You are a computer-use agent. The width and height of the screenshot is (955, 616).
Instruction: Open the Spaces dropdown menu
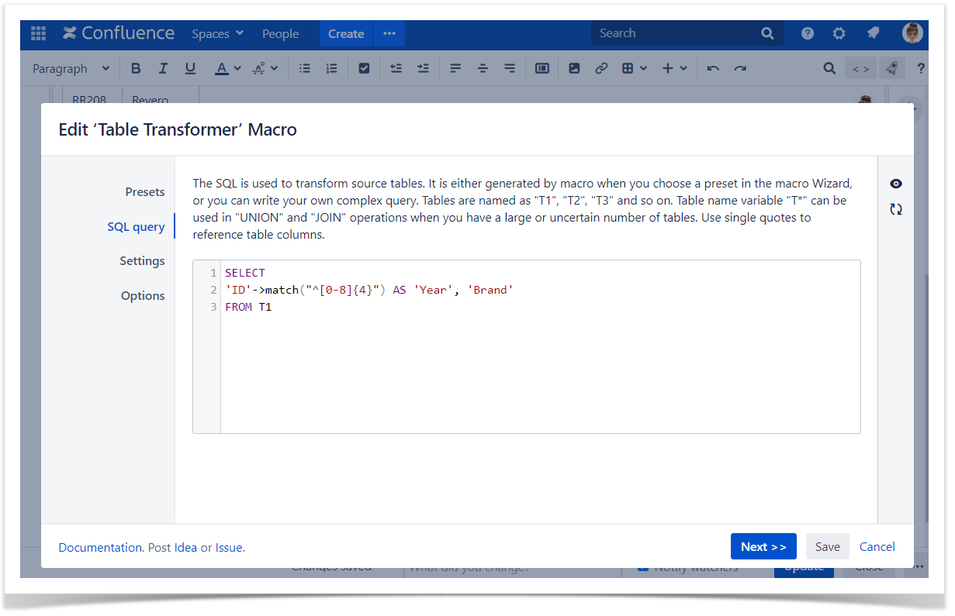217,33
